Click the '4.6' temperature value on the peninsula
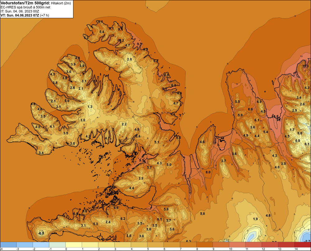Screen dimensions: 311x251 pos(202,142)
